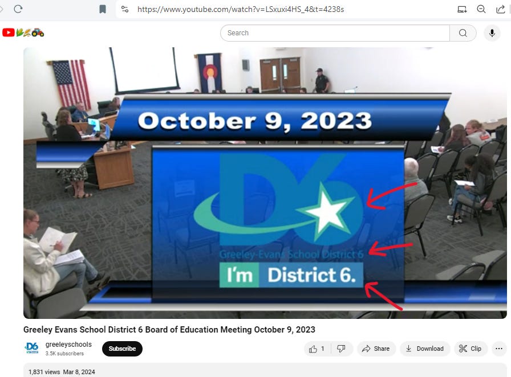The image size is (511, 377).
Task: Click the bookmark icon beside the address bar
Action: pos(102,9)
